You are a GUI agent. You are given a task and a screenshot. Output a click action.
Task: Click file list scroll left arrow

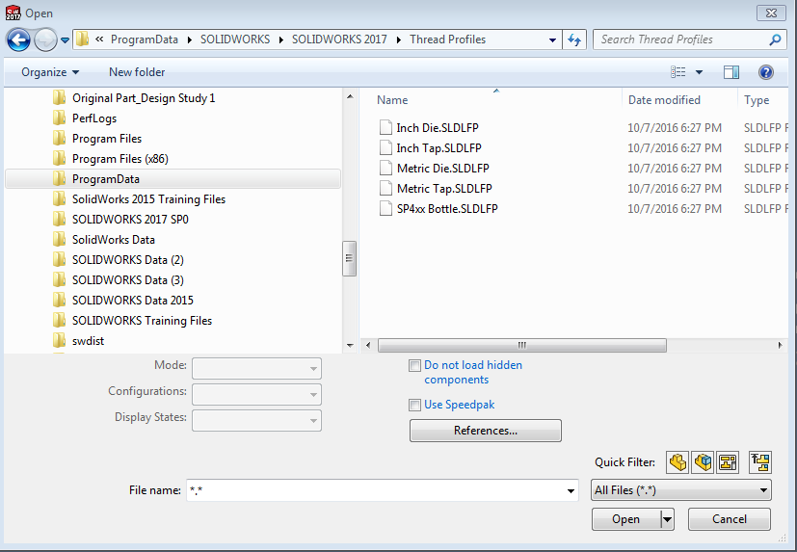click(368, 345)
